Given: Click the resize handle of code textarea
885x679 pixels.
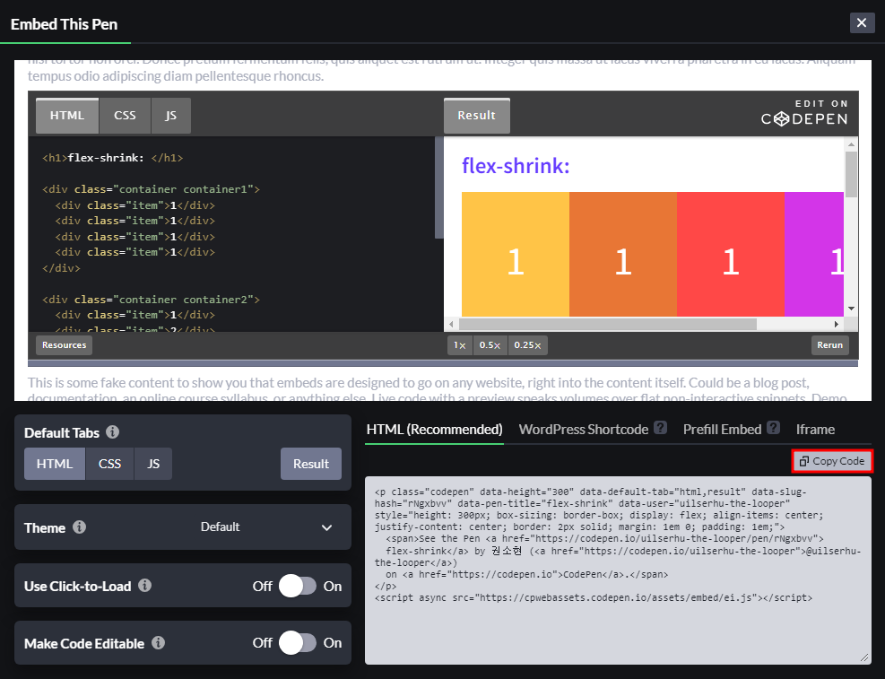Looking at the screenshot, I should pyautogui.click(x=864, y=657).
